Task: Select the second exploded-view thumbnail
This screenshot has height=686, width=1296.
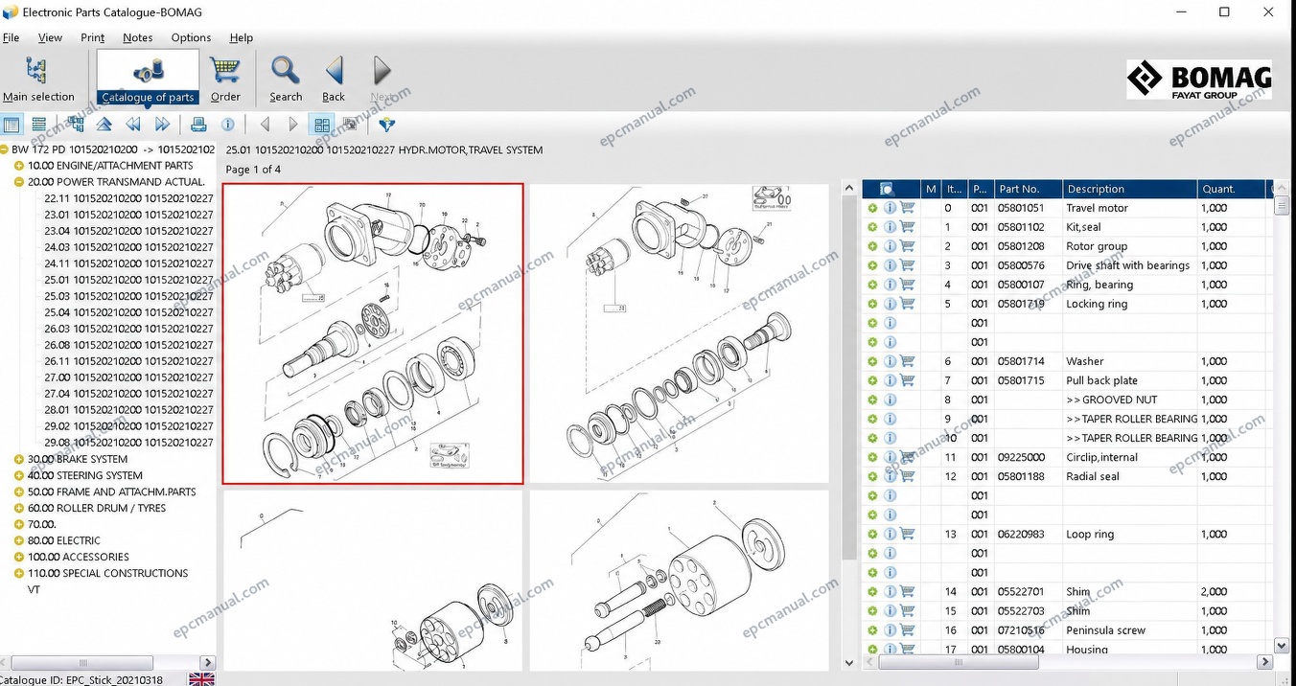Action: coord(680,333)
